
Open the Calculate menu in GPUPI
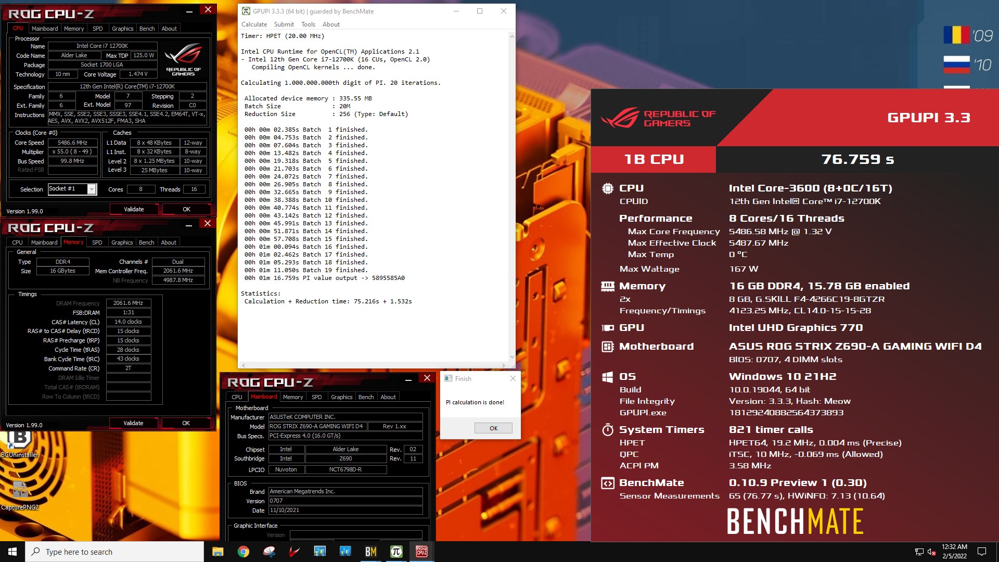click(x=254, y=24)
